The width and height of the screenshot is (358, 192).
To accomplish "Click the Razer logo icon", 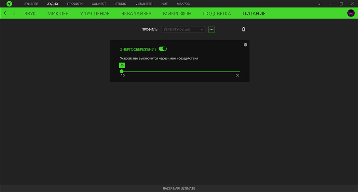I will pos(9,4).
